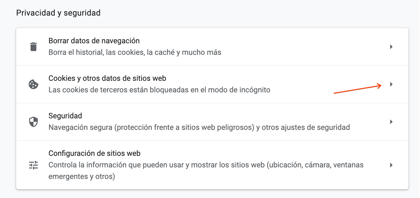Click the 'Las cookies de terceros' description
The height and width of the screenshot is (198, 420).
click(159, 90)
